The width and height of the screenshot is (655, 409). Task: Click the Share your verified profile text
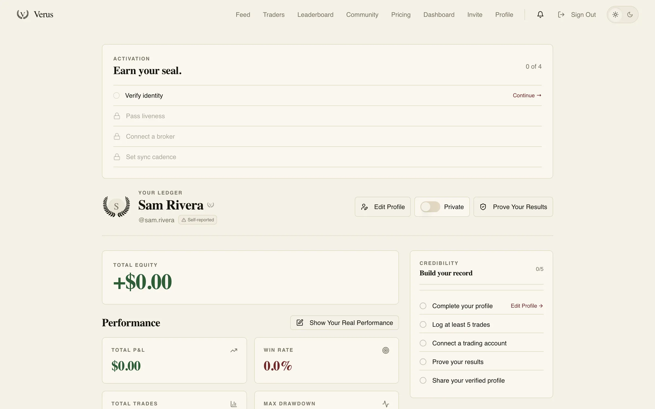pos(468,380)
